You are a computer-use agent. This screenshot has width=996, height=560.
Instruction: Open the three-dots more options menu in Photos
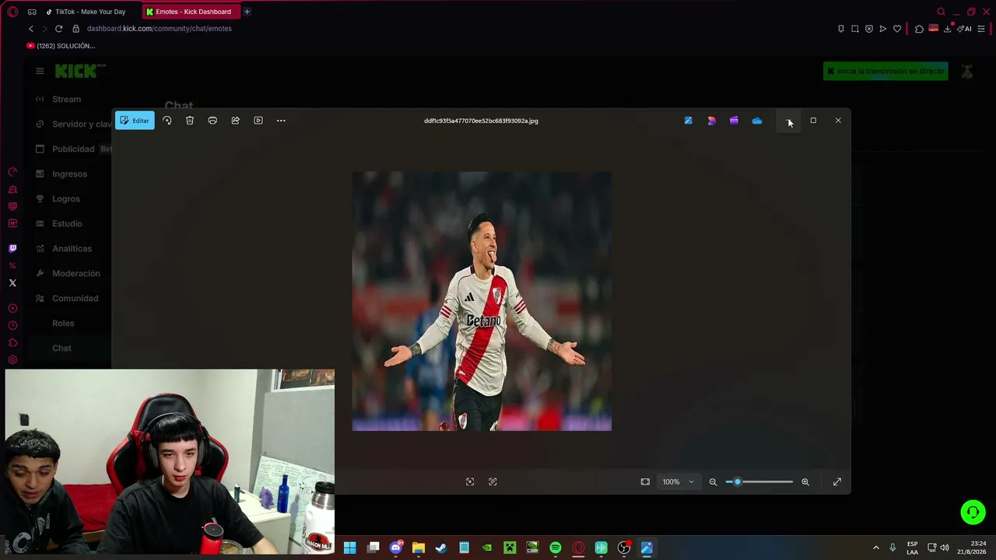point(281,121)
